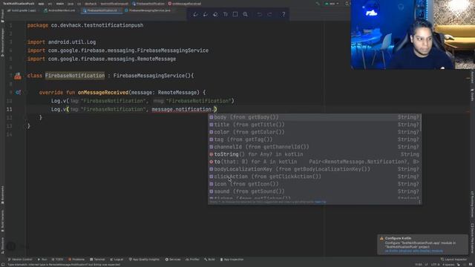The image size is (475, 267).
Task: Click TestNotificationPush project breadcrumb
Action: (19, 4)
